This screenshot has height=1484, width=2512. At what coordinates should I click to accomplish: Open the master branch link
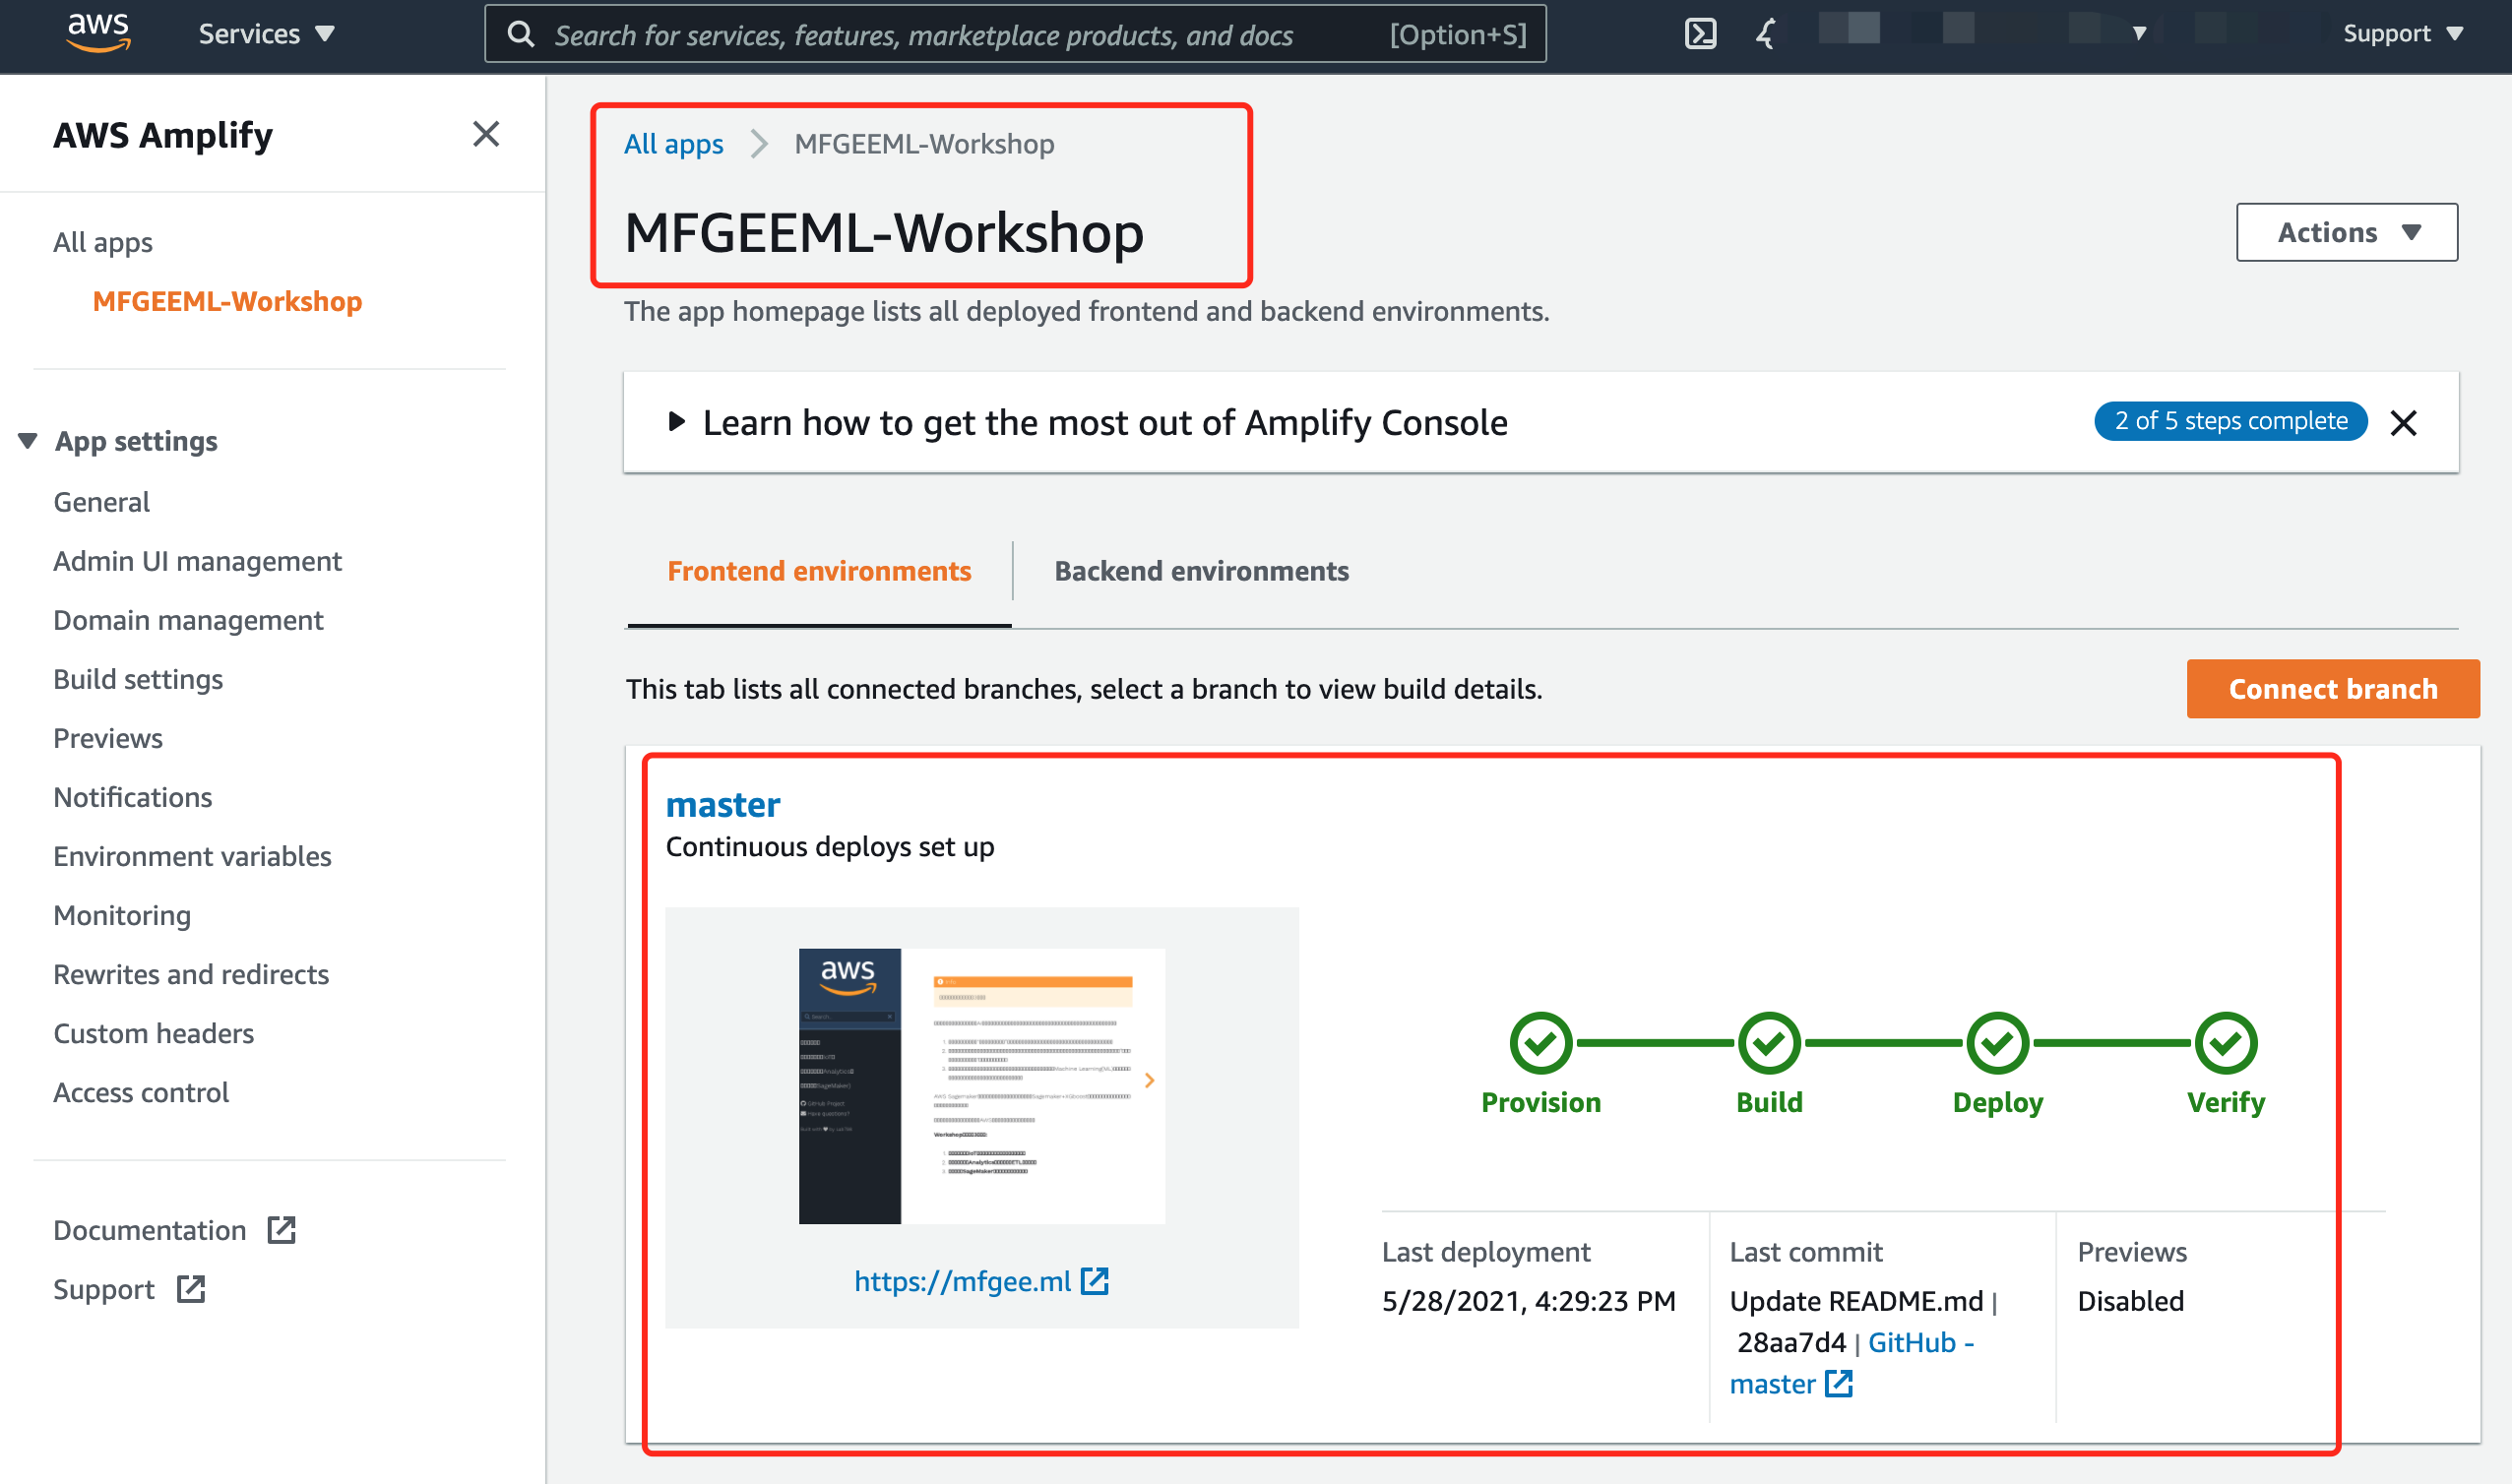click(723, 805)
